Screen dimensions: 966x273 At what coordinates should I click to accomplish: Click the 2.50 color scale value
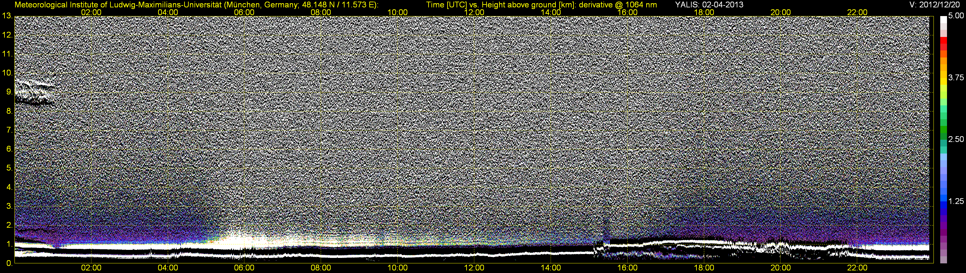956,139
